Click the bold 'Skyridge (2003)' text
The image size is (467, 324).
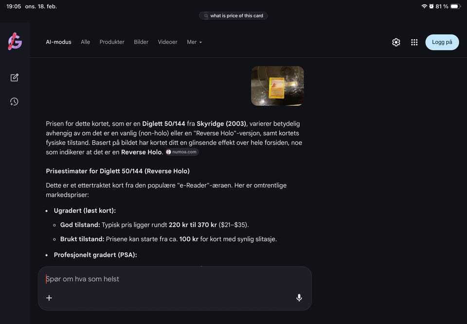(221, 124)
